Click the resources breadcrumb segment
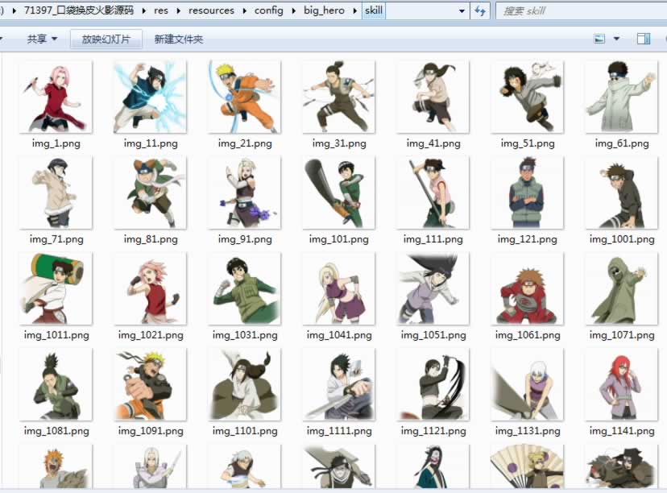667x493 pixels. click(x=211, y=11)
